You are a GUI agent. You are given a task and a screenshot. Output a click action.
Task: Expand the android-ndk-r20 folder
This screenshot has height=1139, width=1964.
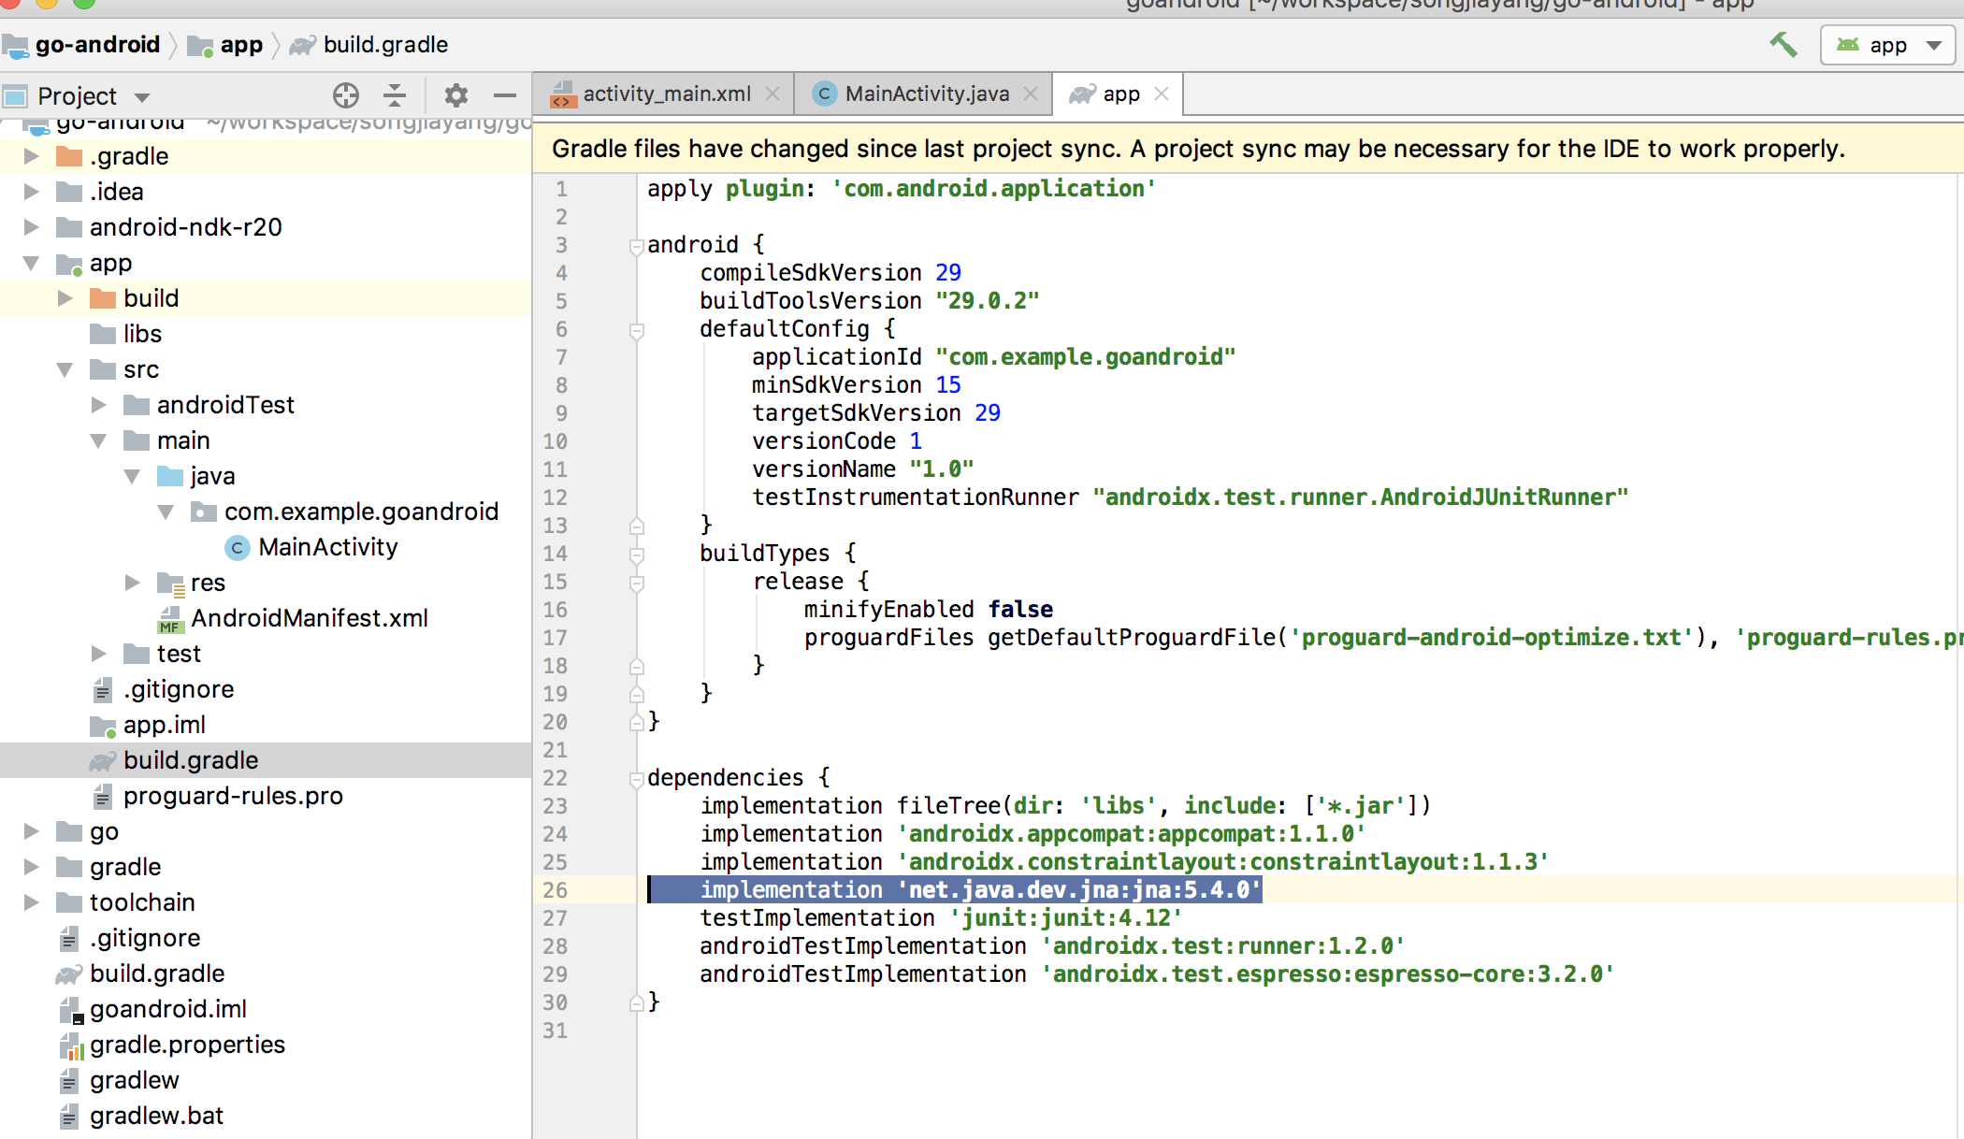click(x=32, y=227)
